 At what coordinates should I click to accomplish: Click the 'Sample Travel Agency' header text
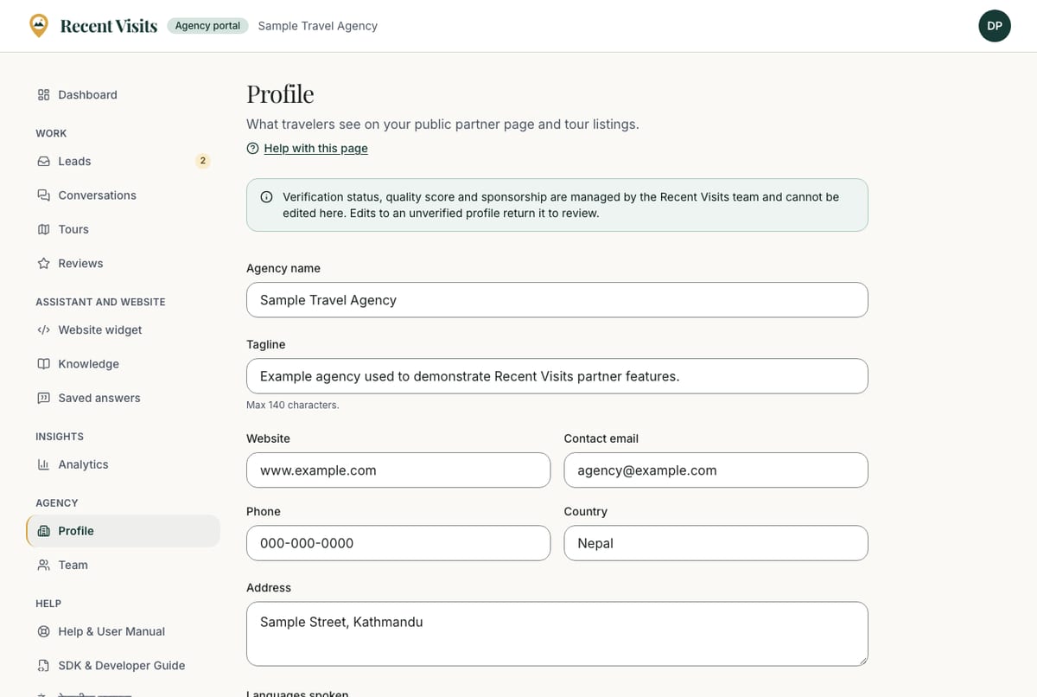point(317,26)
